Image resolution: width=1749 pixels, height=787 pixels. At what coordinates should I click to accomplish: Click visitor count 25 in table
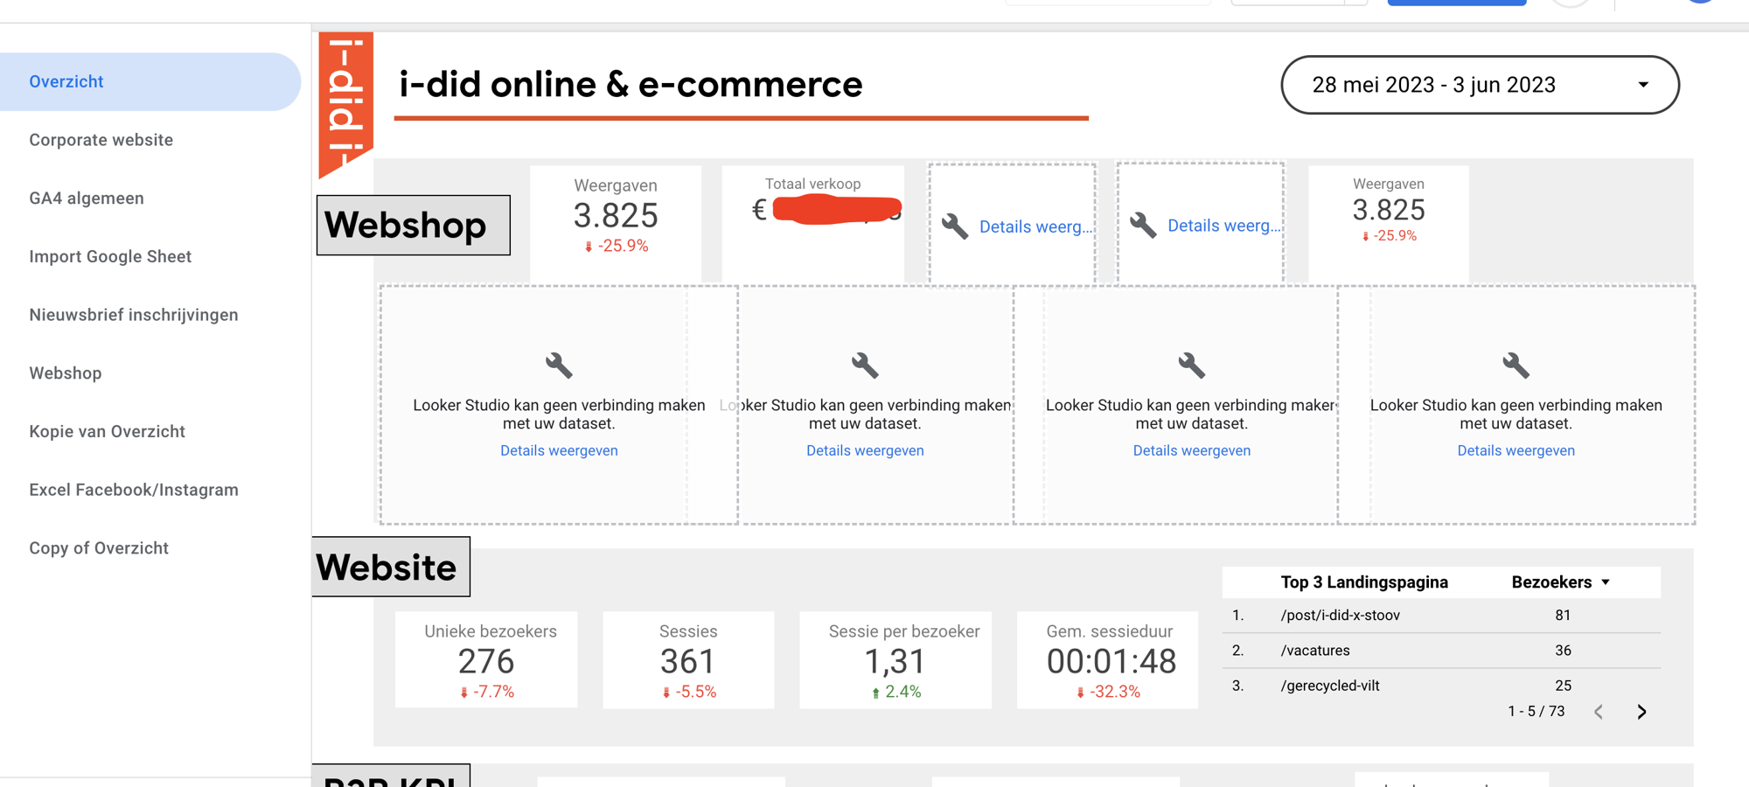(x=1563, y=686)
